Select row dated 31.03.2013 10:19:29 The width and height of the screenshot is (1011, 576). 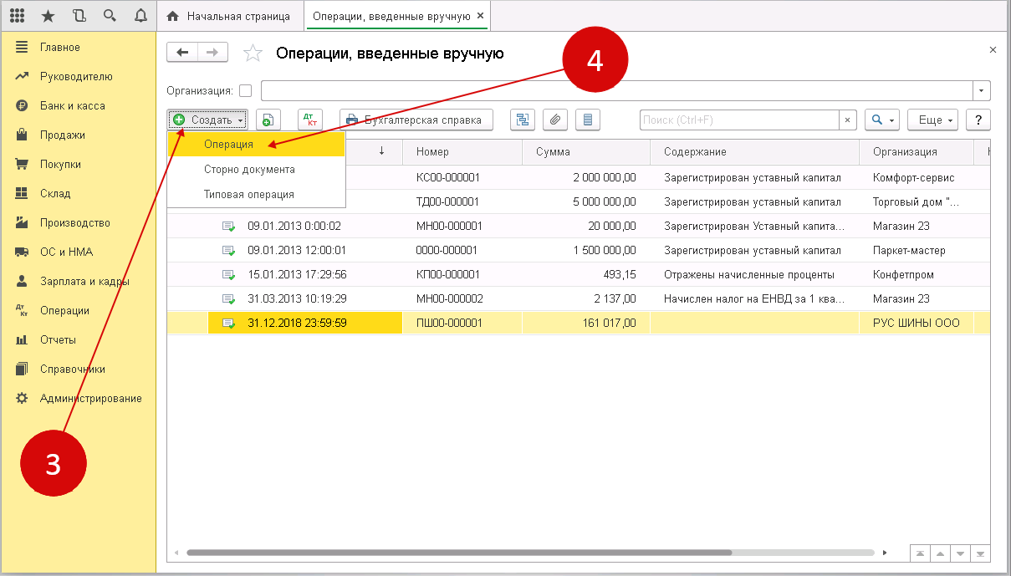pos(579,298)
